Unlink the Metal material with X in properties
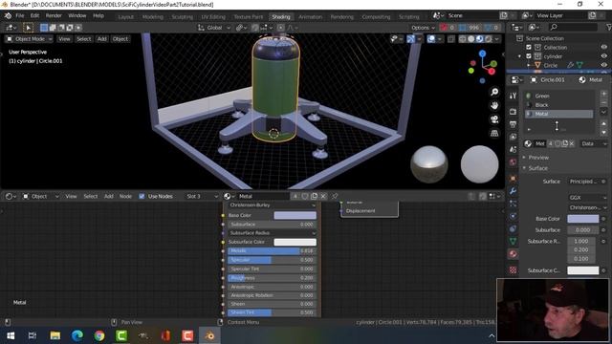The height and width of the screenshot is (344, 612). [x=572, y=144]
